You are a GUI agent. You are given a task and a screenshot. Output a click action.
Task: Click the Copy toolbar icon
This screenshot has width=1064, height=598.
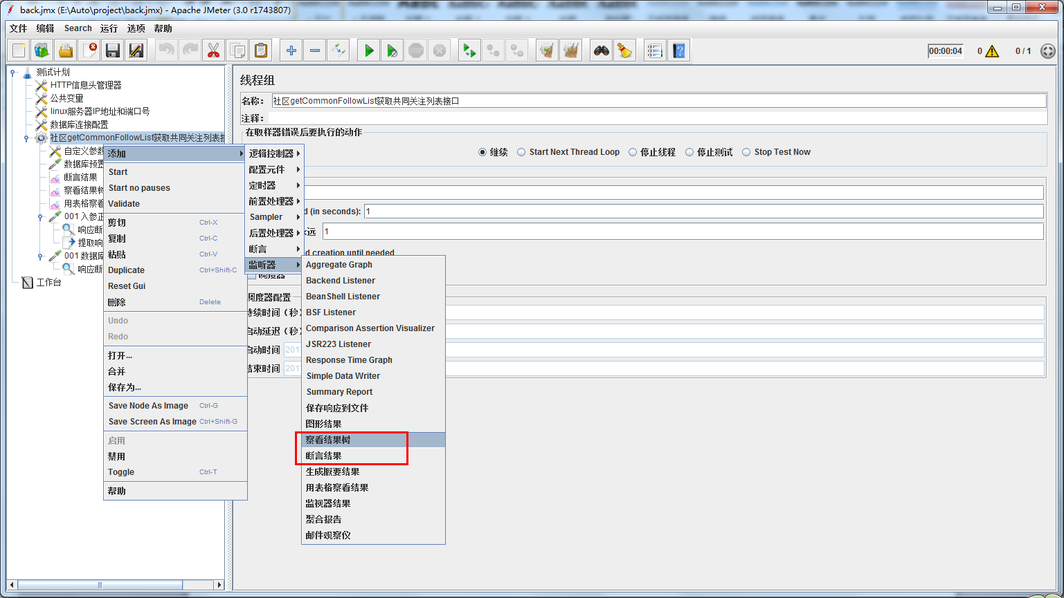tap(237, 50)
